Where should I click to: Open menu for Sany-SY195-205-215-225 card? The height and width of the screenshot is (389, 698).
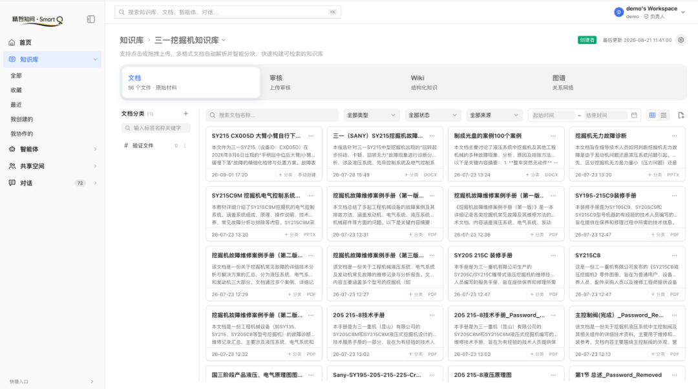[432, 375]
